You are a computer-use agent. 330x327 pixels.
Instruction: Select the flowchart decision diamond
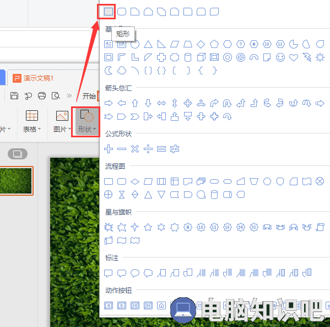135,181
